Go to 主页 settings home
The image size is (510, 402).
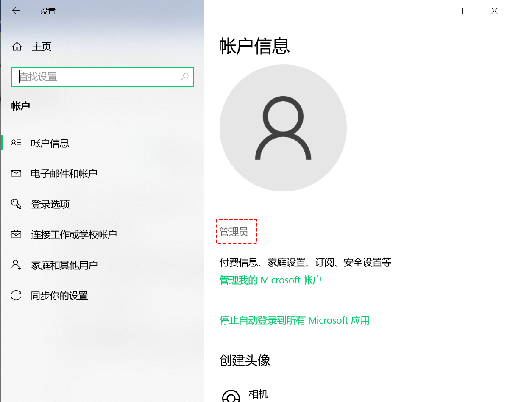pos(42,47)
